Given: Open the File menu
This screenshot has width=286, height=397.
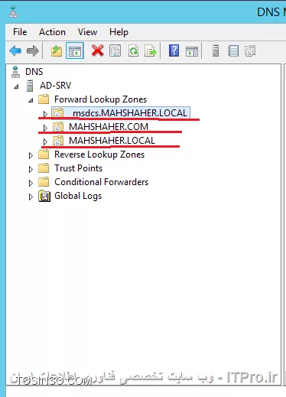Looking at the screenshot, I should 20,32.
